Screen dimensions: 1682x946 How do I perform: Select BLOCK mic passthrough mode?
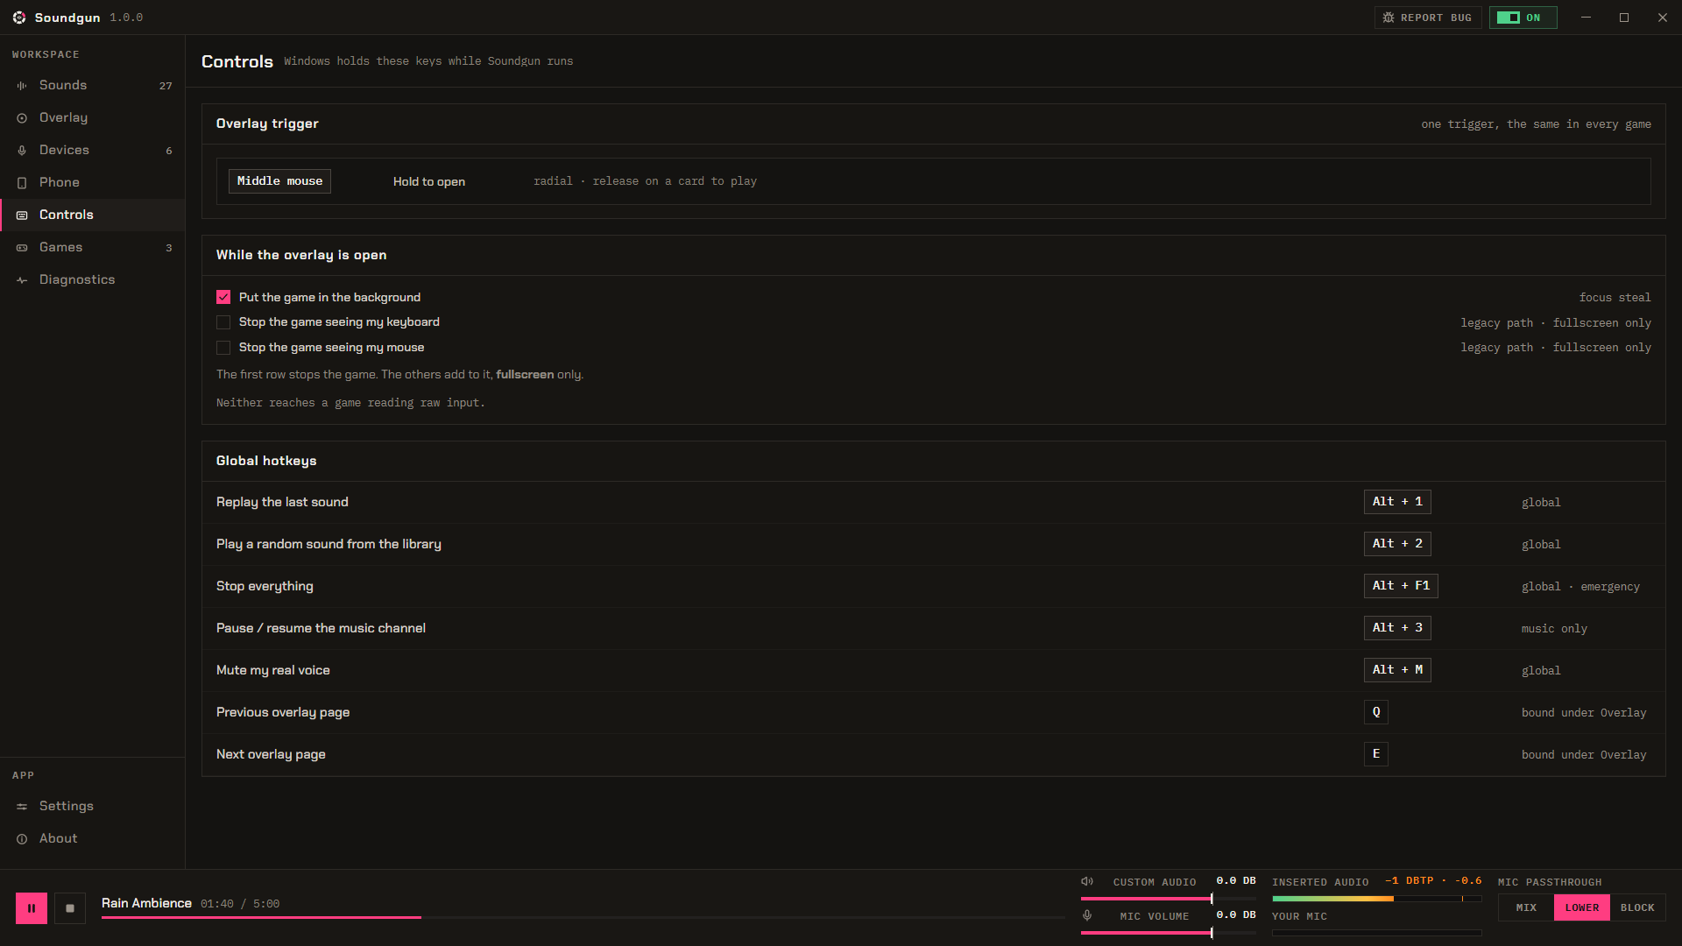[x=1637, y=907]
